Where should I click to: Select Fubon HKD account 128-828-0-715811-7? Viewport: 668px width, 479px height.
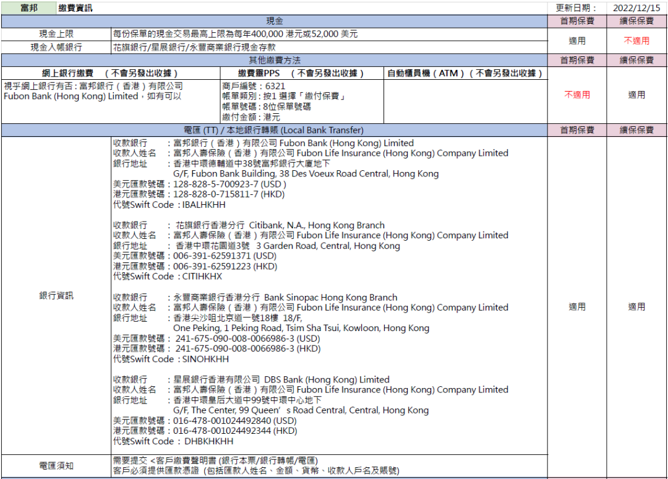pyautogui.click(x=199, y=194)
